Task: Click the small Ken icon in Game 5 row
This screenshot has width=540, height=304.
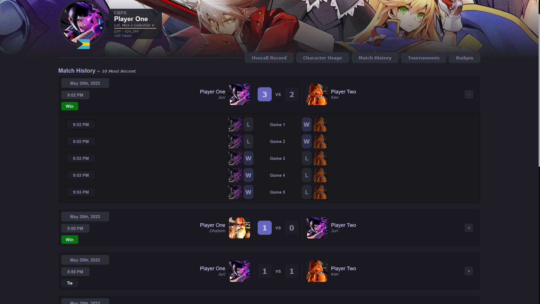Action: point(320,192)
